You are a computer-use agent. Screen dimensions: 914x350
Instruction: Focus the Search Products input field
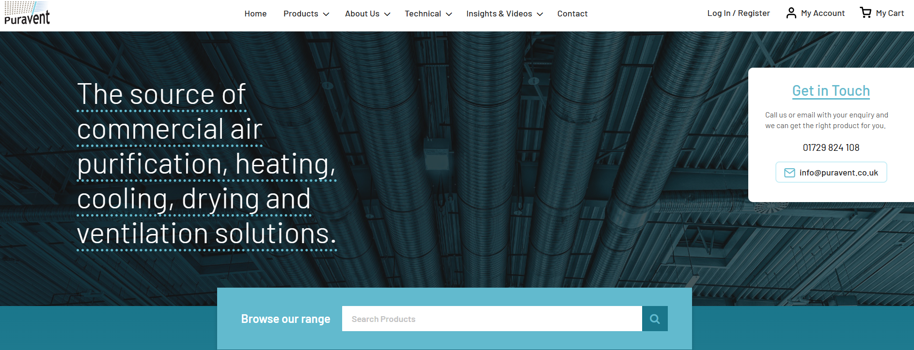tap(491, 319)
